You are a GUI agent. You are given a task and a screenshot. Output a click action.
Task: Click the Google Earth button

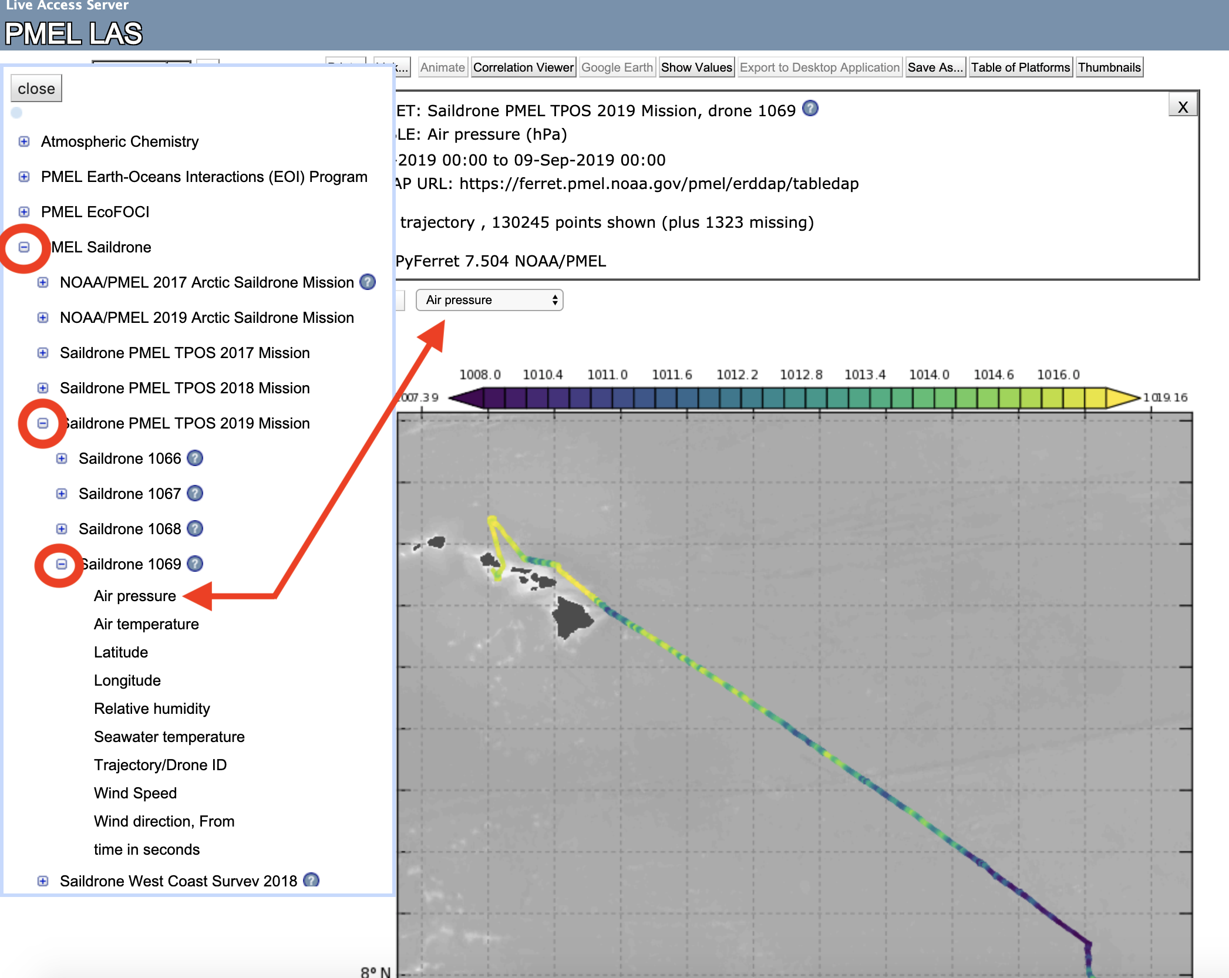[617, 68]
